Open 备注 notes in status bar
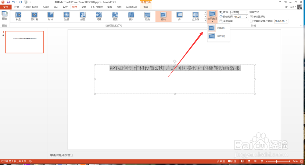Screen dimensions: 305x165 pyautogui.click(x=221, y=161)
